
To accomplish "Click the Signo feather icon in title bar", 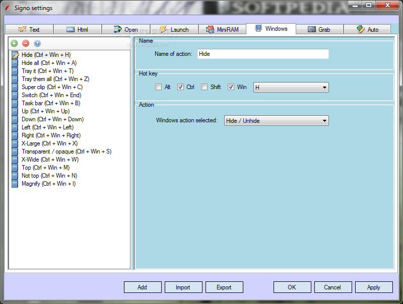I will (x=8, y=8).
